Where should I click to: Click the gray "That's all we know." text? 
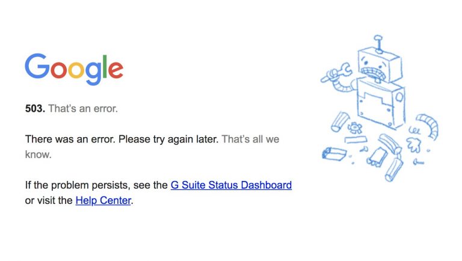pyautogui.click(x=250, y=139)
